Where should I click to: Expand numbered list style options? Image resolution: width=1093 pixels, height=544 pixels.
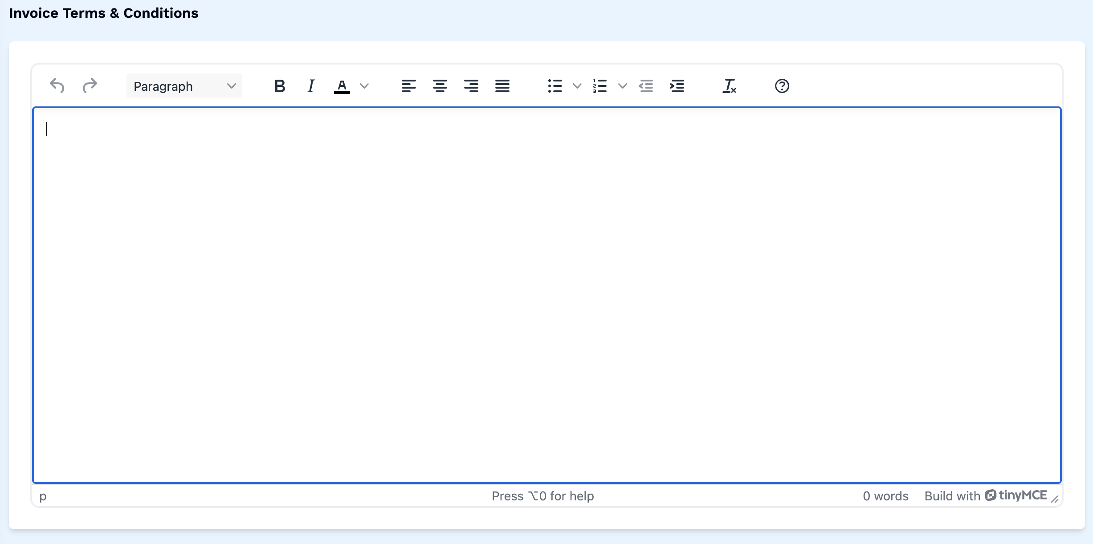(623, 86)
